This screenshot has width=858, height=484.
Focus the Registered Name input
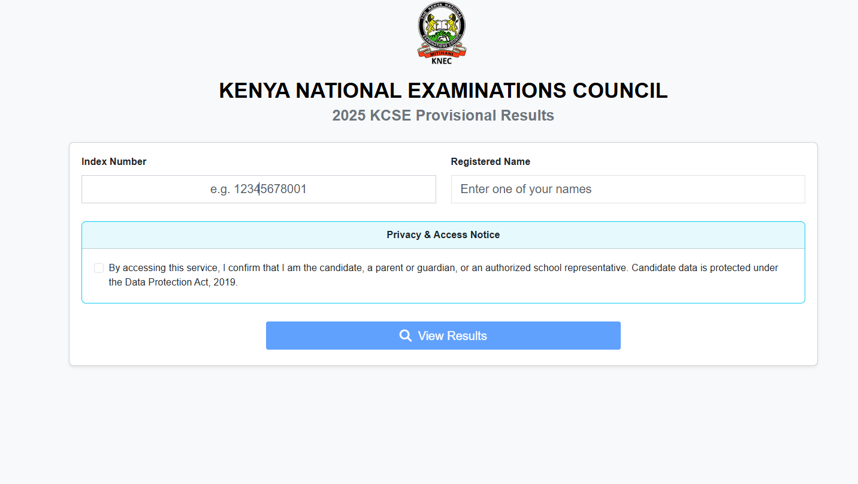pos(627,189)
